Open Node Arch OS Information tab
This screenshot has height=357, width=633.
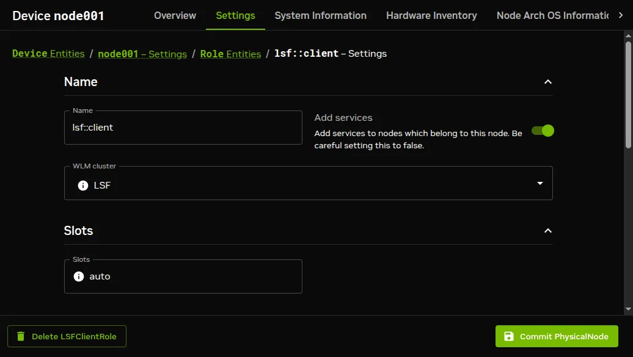[x=552, y=15]
